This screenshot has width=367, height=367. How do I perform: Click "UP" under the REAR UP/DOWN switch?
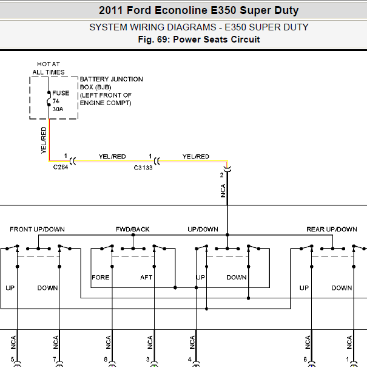[x=304, y=288]
